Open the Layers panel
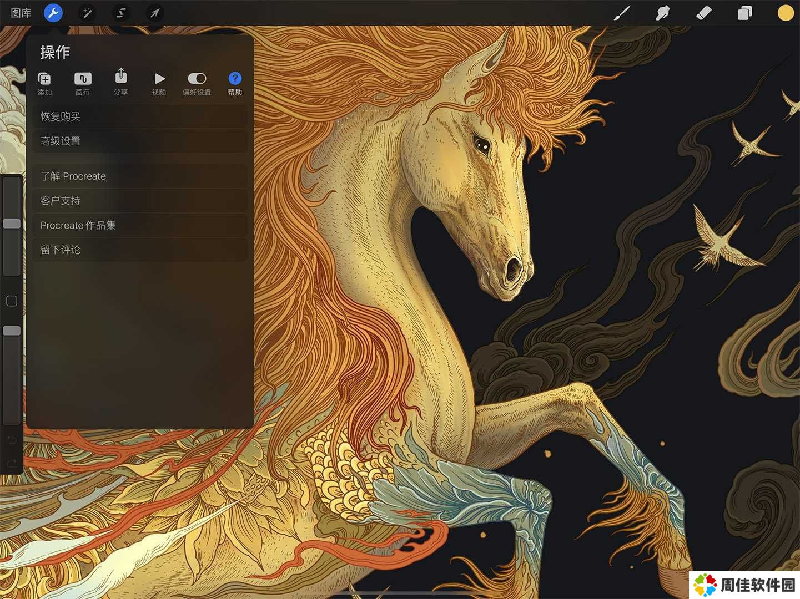This screenshot has height=599, width=800. 744,13
